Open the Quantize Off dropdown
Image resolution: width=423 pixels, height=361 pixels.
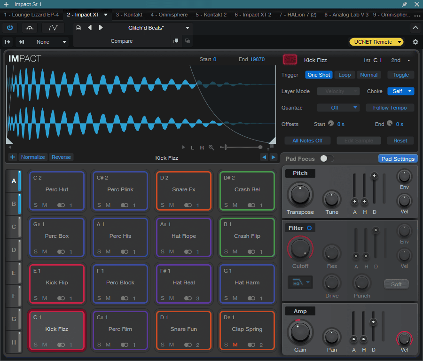tap(338, 108)
